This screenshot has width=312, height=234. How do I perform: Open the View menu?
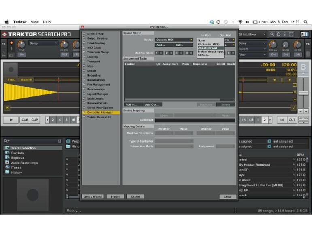(x=34, y=22)
